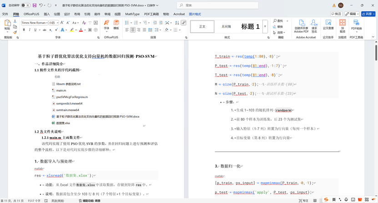The width and height of the screenshot is (378, 203).
Task: Open OfficePLUS 模板 templates
Action: 116,25
